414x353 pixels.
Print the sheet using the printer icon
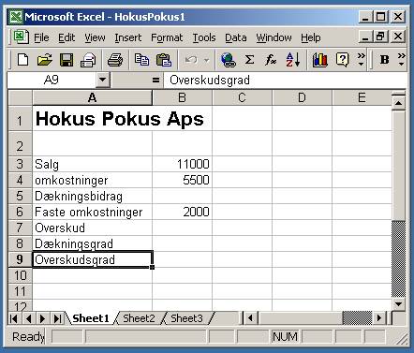[x=114, y=59]
